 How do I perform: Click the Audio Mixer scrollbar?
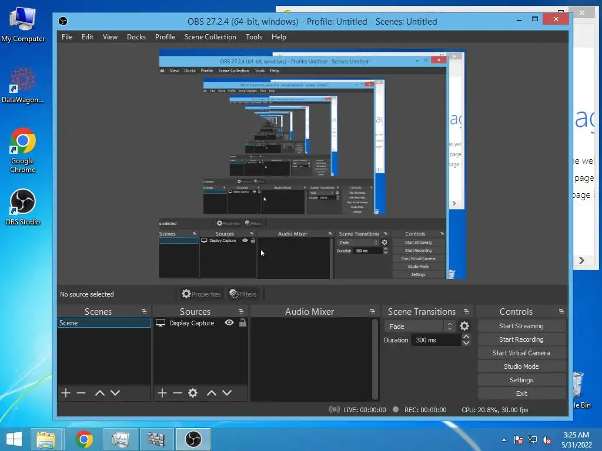tap(375, 359)
